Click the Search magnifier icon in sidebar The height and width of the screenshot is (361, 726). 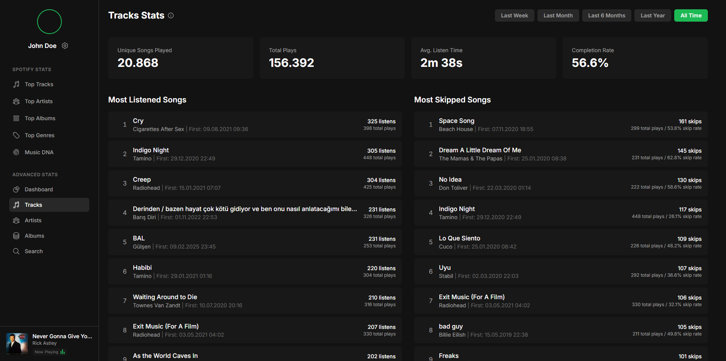[x=16, y=251]
